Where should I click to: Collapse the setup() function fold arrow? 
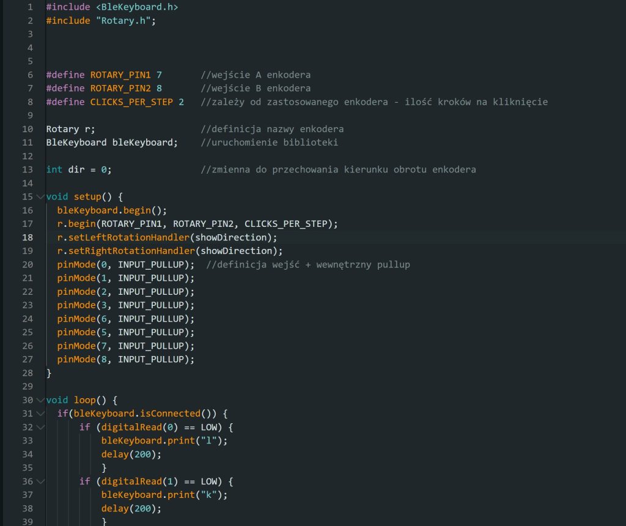[x=40, y=197]
